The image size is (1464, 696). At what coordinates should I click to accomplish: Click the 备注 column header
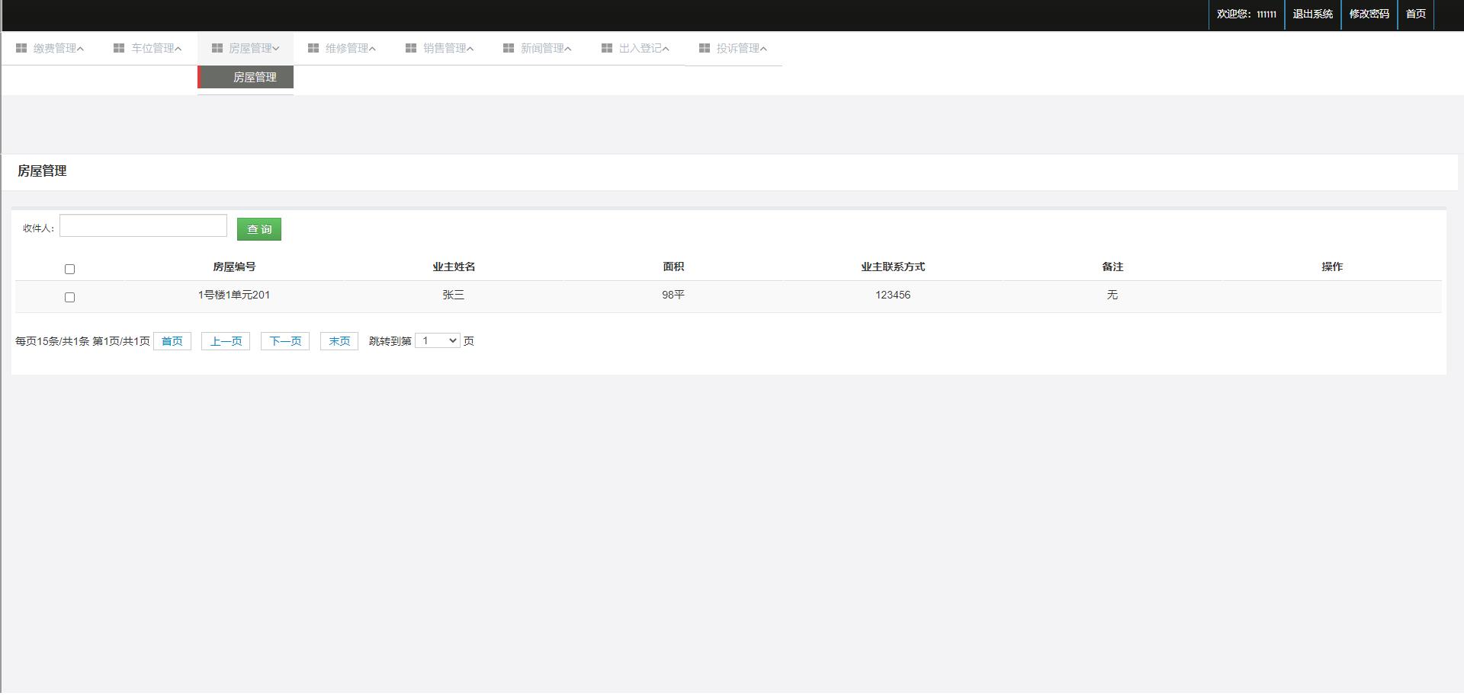point(1112,267)
